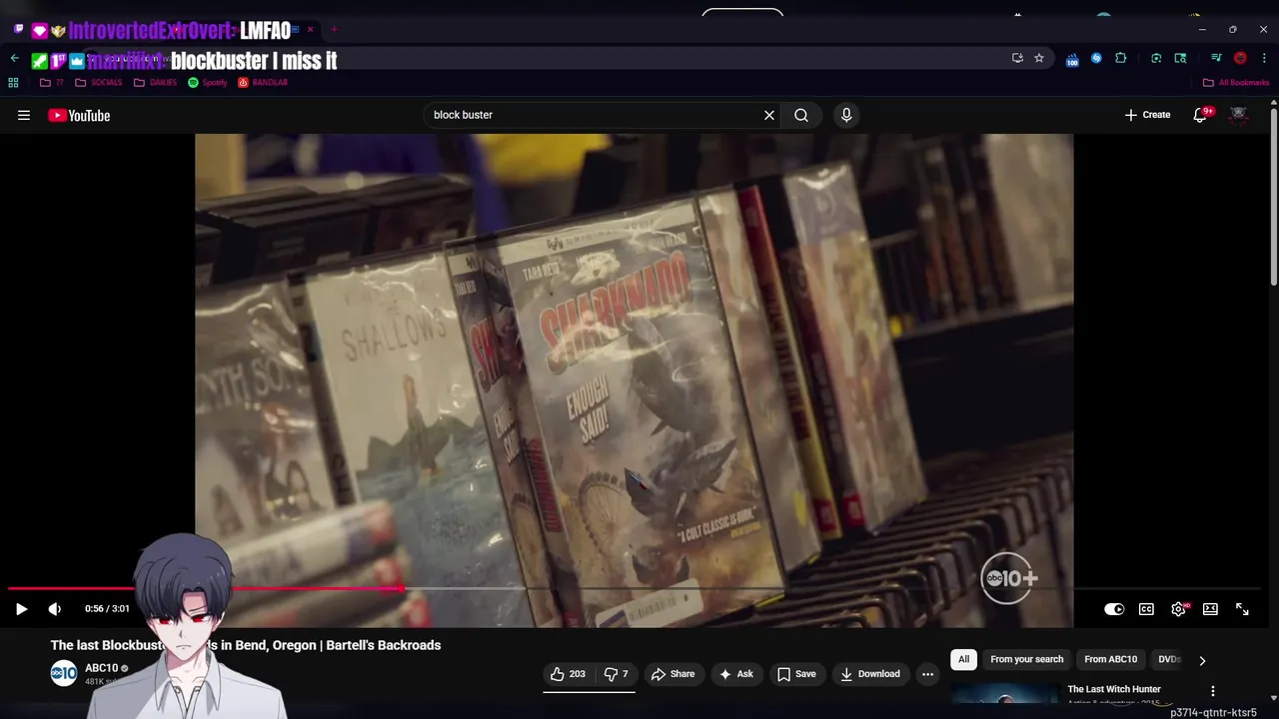Open the apps grid in the bookmarks bar
The image size is (1279, 719).
(13, 83)
